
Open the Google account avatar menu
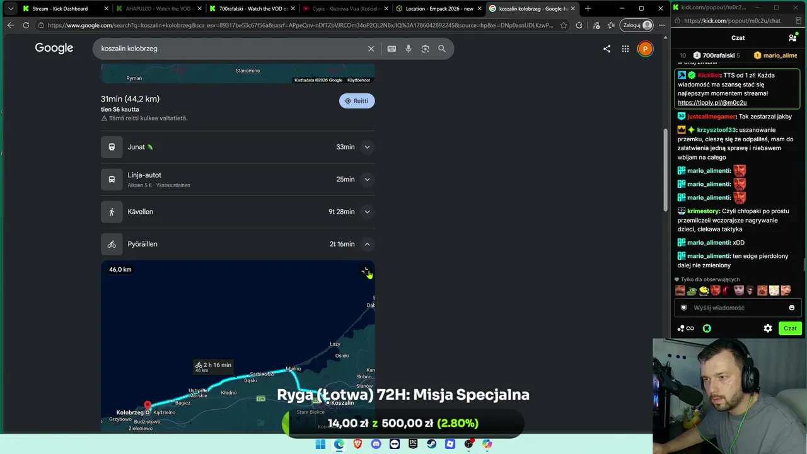pyautogui.click(x=645, y=49)
